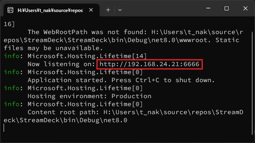The height and width of the screenshot is (143, 255).
Task: Click the first green "info" label
Action: point(12,56)
